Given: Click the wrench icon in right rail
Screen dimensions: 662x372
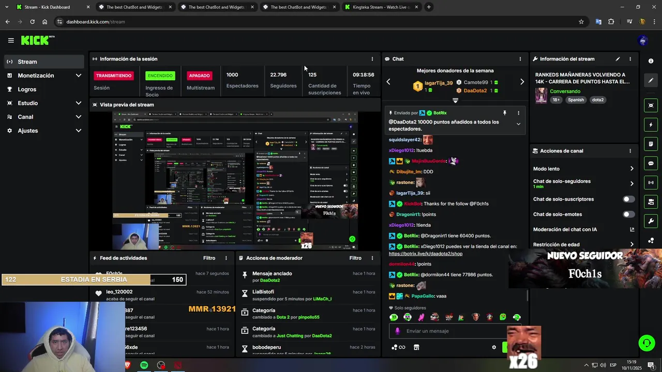Looking at the screenshot, I should (x=651, y=221).
